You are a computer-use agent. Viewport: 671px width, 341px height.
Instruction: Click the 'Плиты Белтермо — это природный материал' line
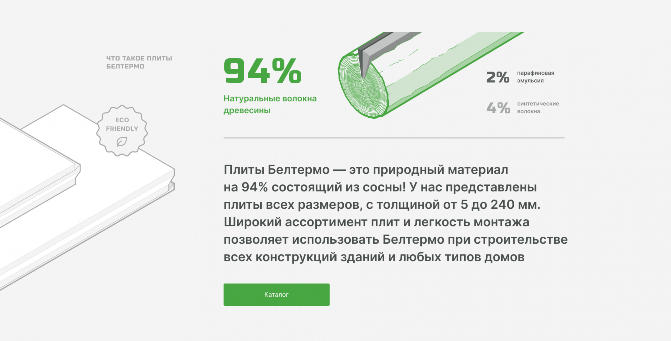coord(366,170)
